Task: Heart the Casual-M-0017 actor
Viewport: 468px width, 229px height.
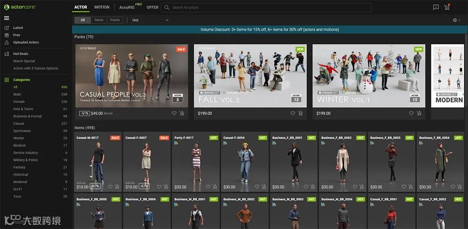Action: pyautogui.click(x=110, y=187)
